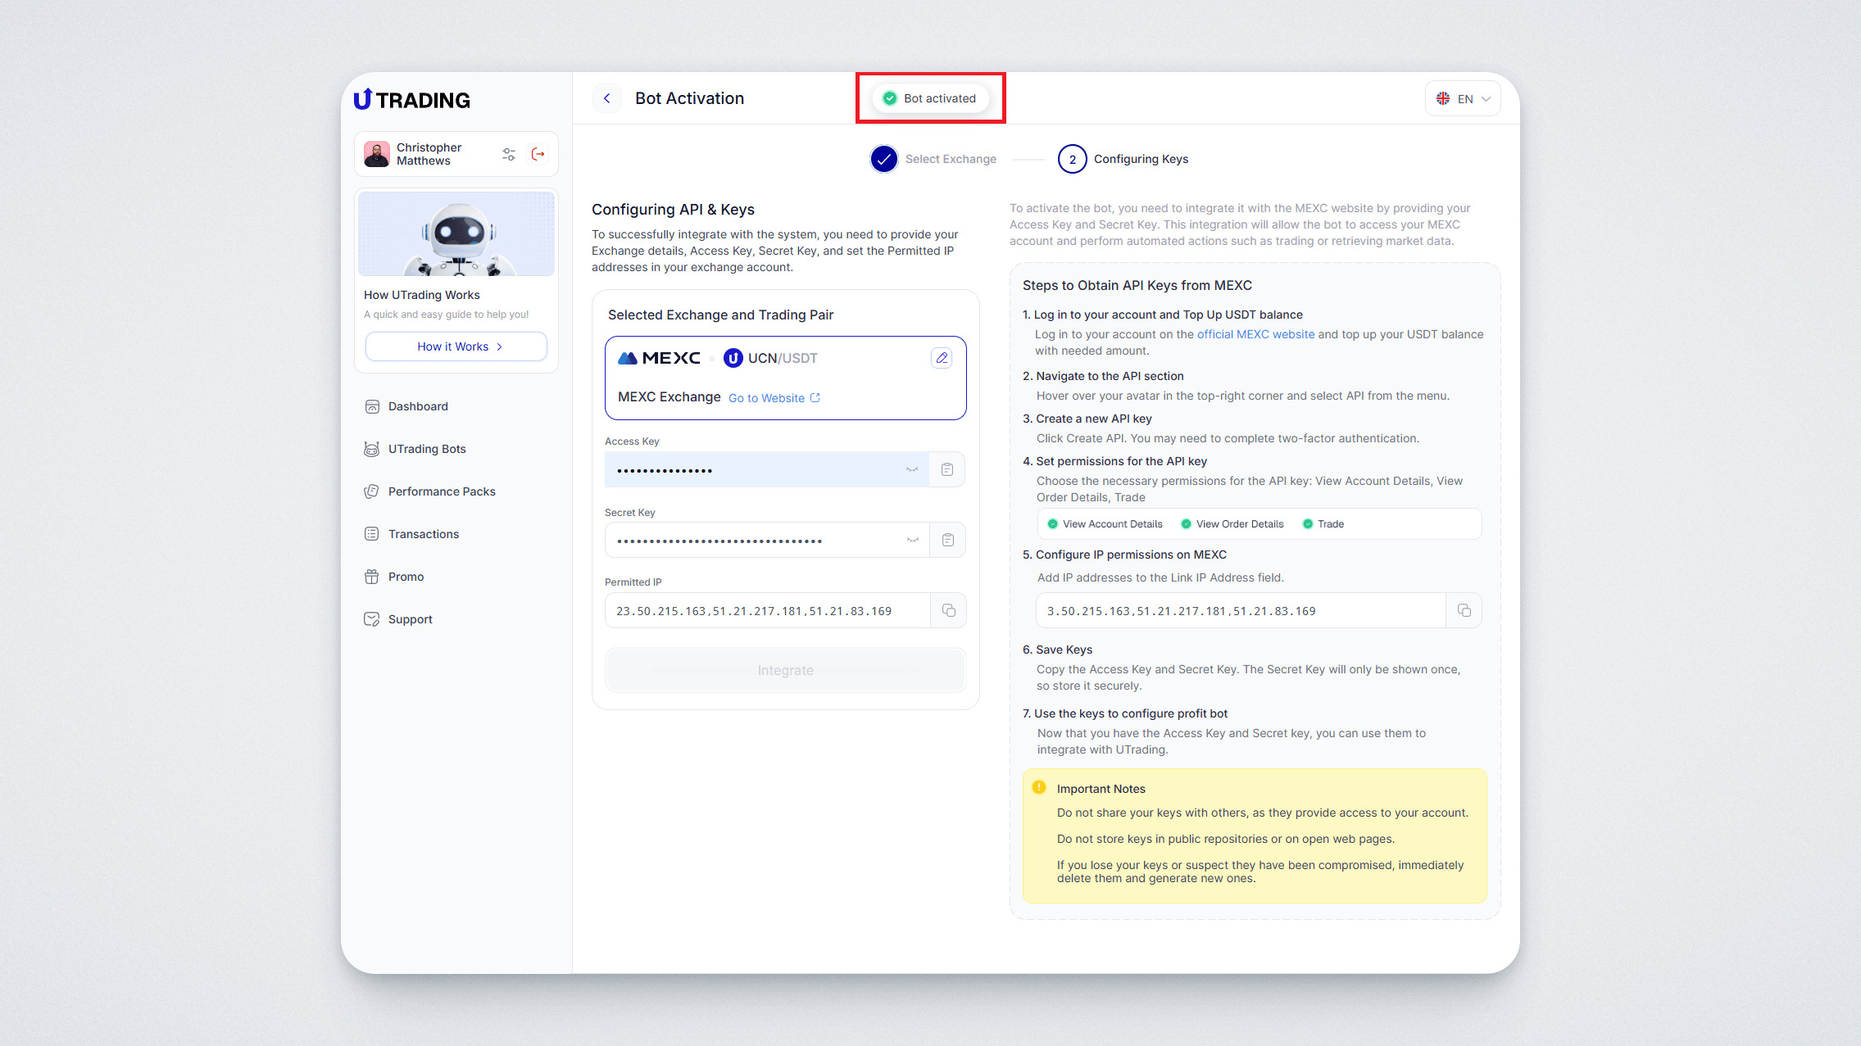Navigate to Performance Packs
The image size is (1861, 1046).
(441, 491)
